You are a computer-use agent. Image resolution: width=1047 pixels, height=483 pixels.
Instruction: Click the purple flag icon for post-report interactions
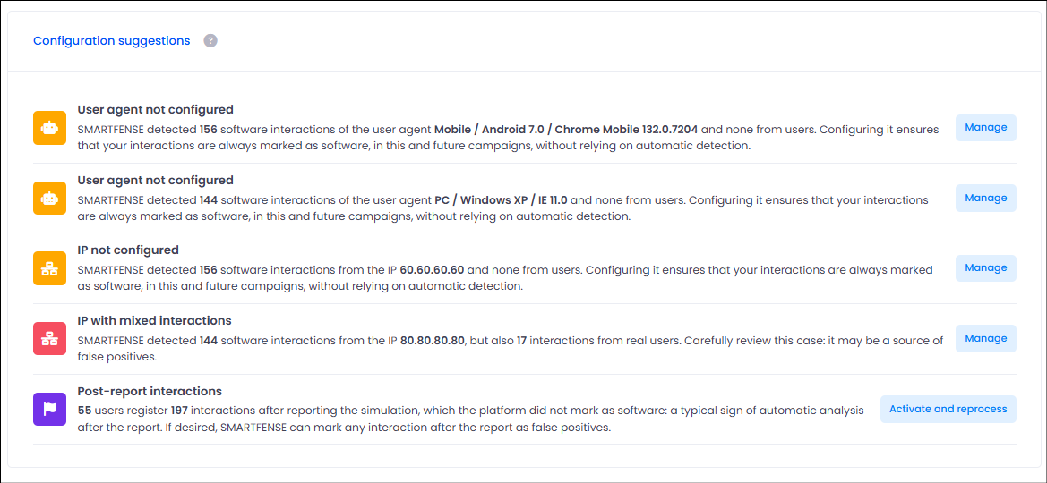click(x=50, y=409)
